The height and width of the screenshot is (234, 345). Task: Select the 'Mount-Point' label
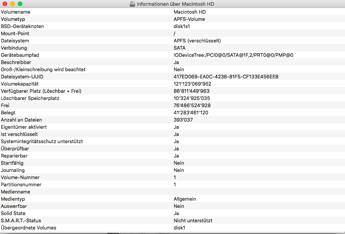(x=15, y=33)
